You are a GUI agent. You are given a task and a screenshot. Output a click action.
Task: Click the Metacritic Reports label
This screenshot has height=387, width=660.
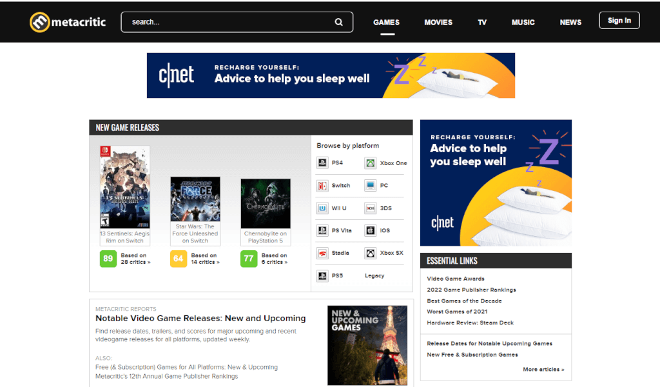click(126, 309)
